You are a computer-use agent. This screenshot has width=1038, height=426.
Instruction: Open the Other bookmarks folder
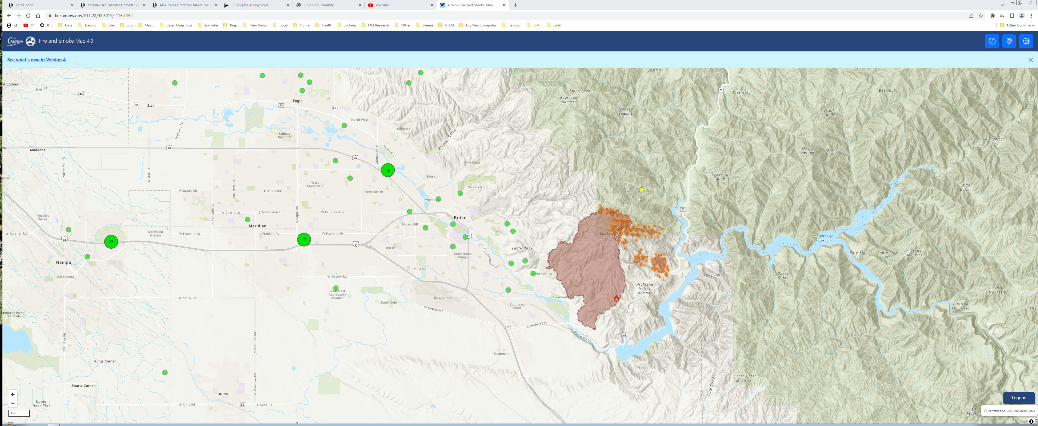[1017, 25]
